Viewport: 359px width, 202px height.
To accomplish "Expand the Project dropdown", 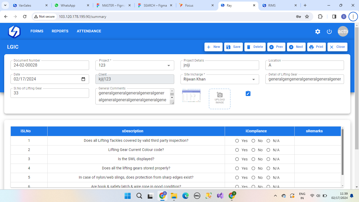I will tap(169, 65).
